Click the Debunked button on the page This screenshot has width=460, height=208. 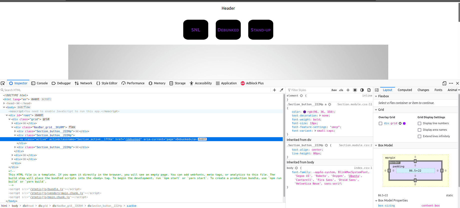[x=228, y=30]
